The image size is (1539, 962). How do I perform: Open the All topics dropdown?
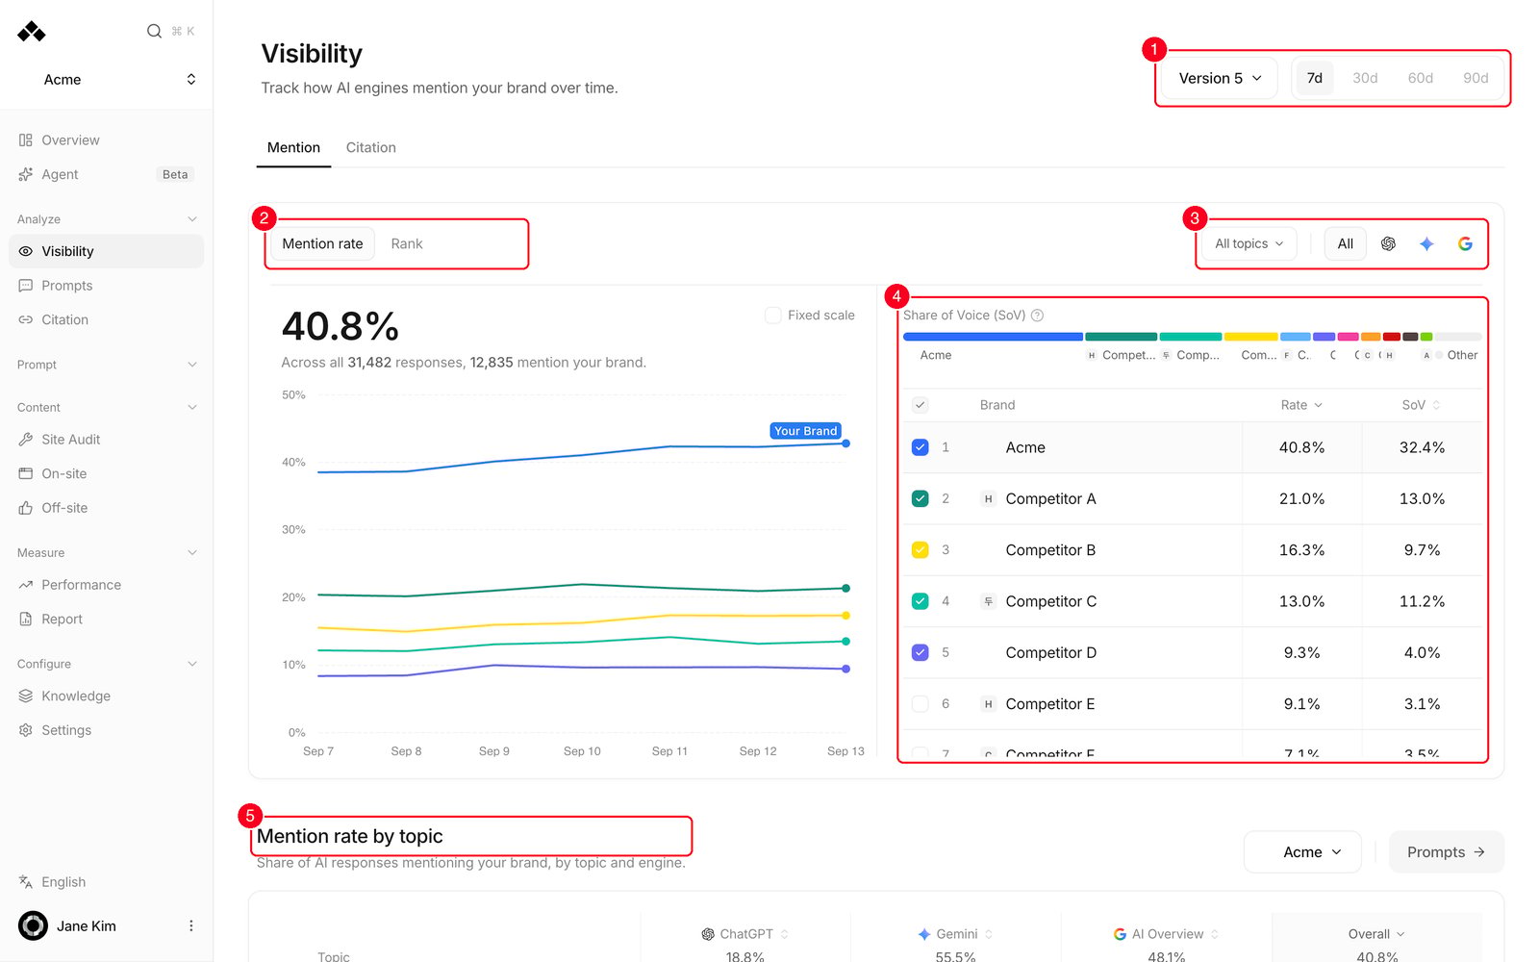1249,243
